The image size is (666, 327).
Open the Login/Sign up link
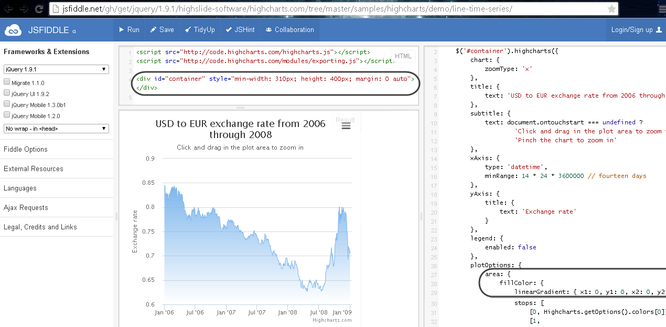(632, 30)
